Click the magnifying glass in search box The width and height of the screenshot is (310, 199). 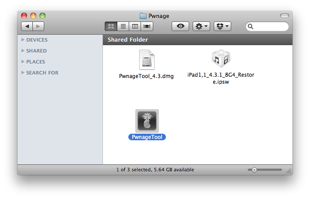pyautogui.click(x=251, y=26)
